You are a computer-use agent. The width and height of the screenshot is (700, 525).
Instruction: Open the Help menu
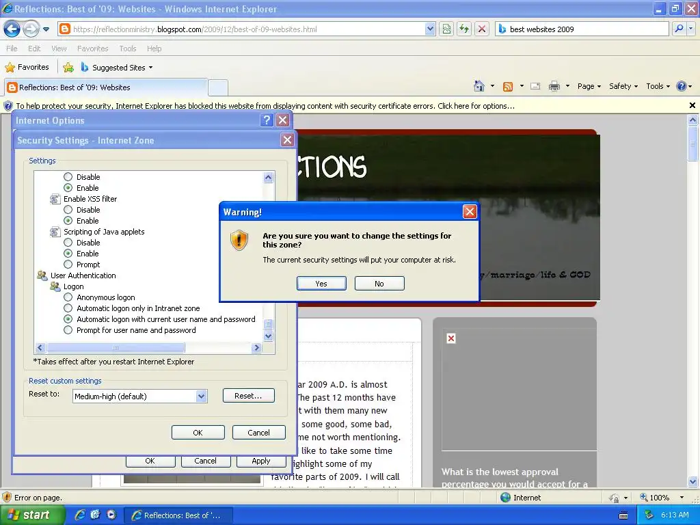coord(154,49)
